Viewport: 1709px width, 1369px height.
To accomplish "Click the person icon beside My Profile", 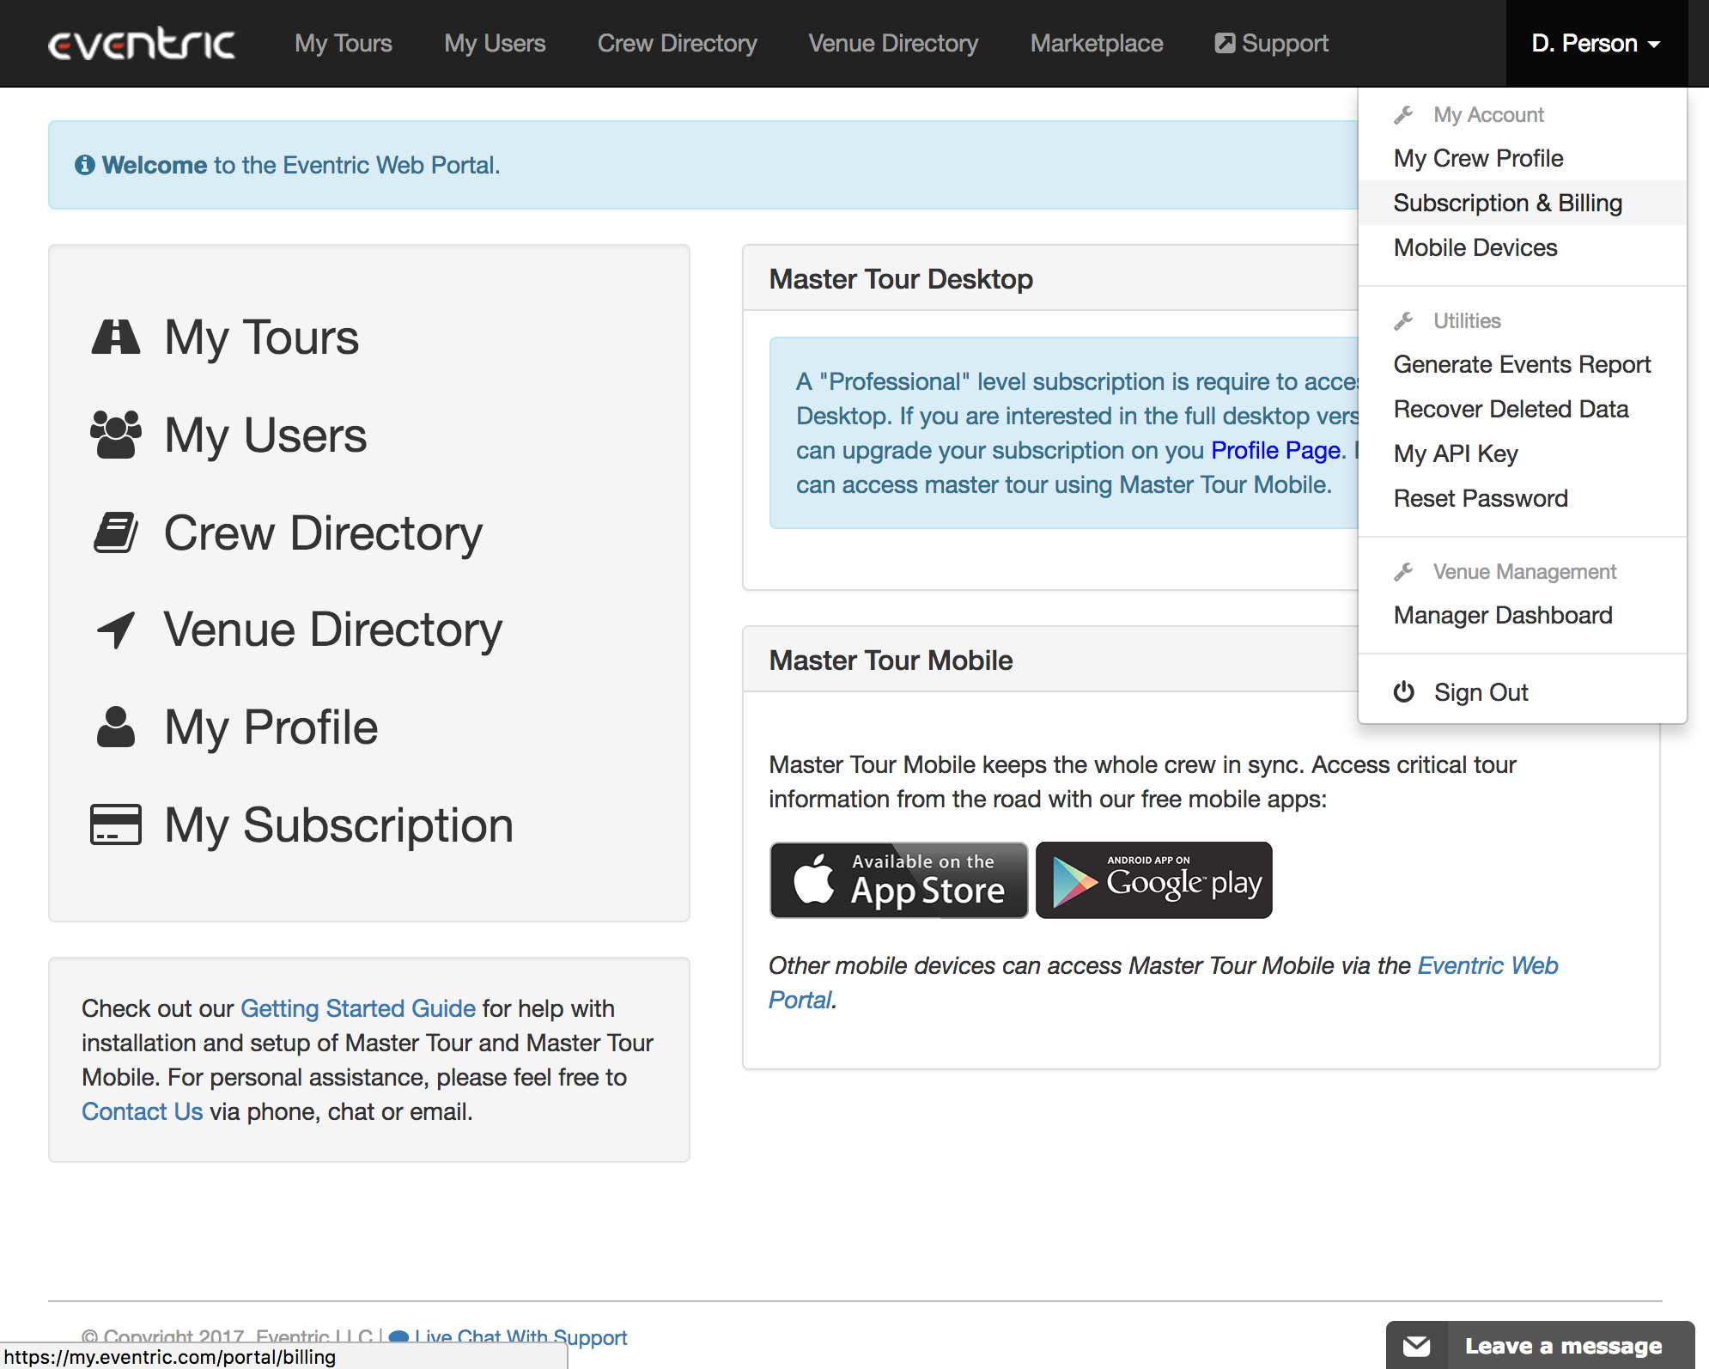I will [115, 727].
